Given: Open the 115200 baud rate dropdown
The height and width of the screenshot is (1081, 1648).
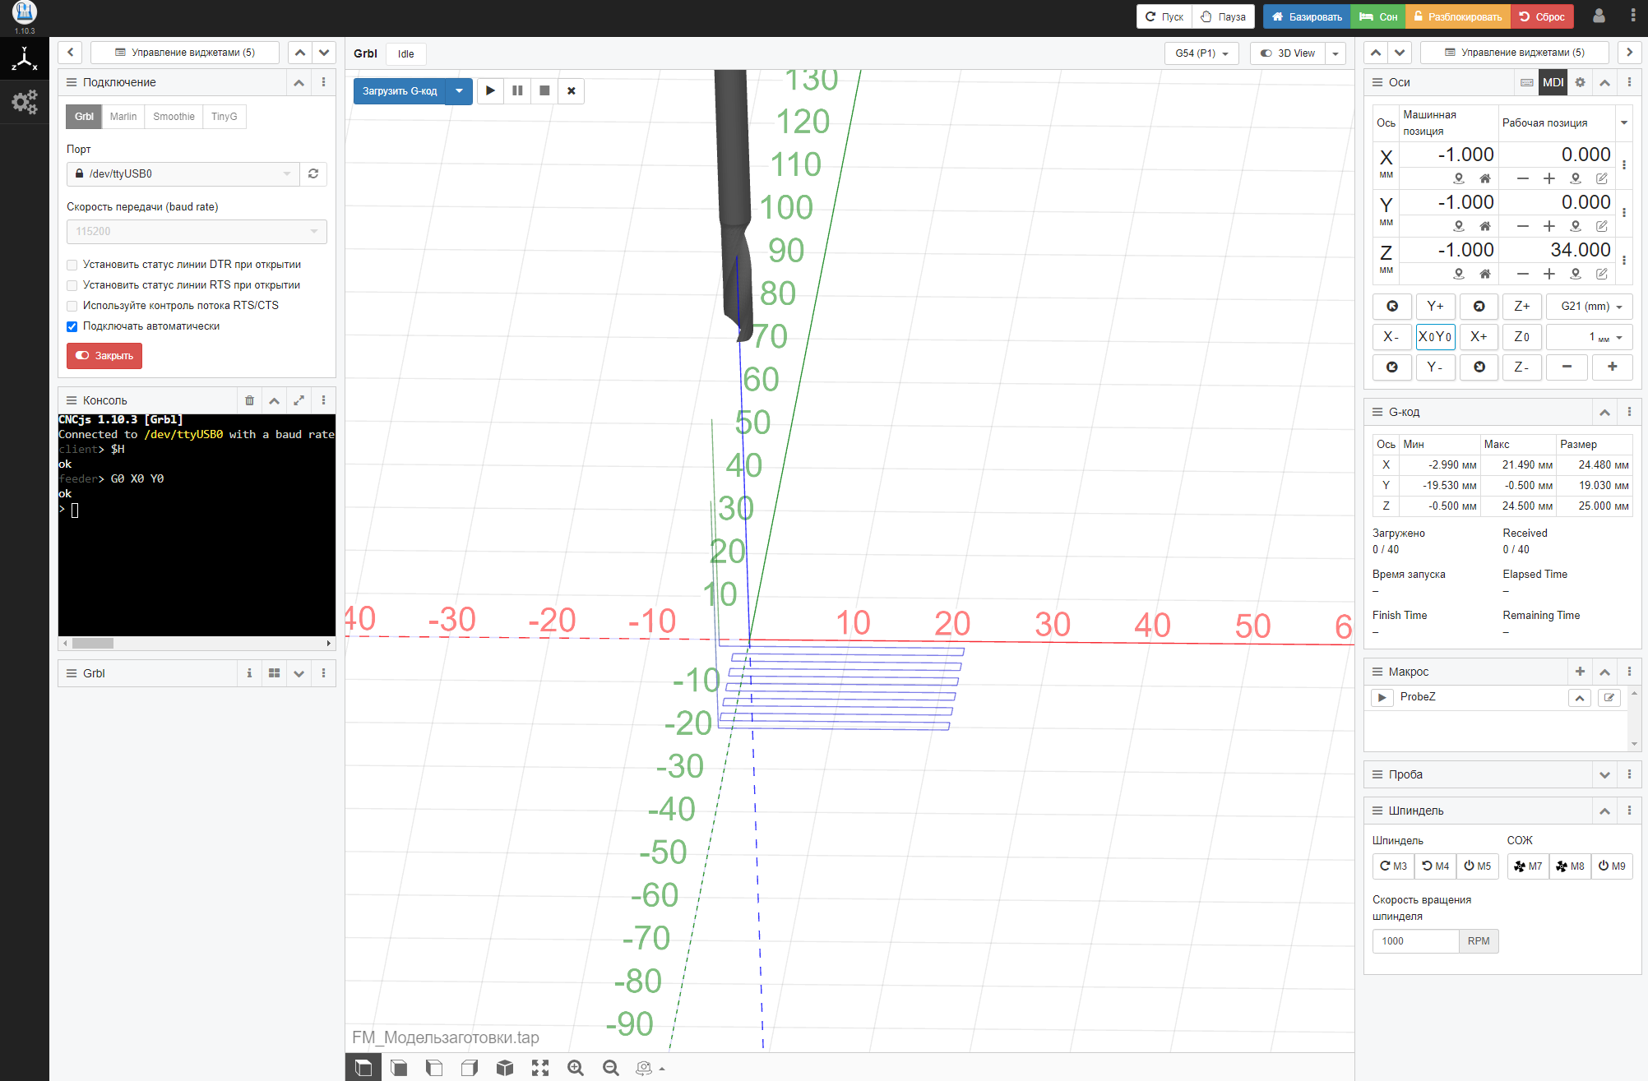Looking at the screenshot, I should point(197,231).
